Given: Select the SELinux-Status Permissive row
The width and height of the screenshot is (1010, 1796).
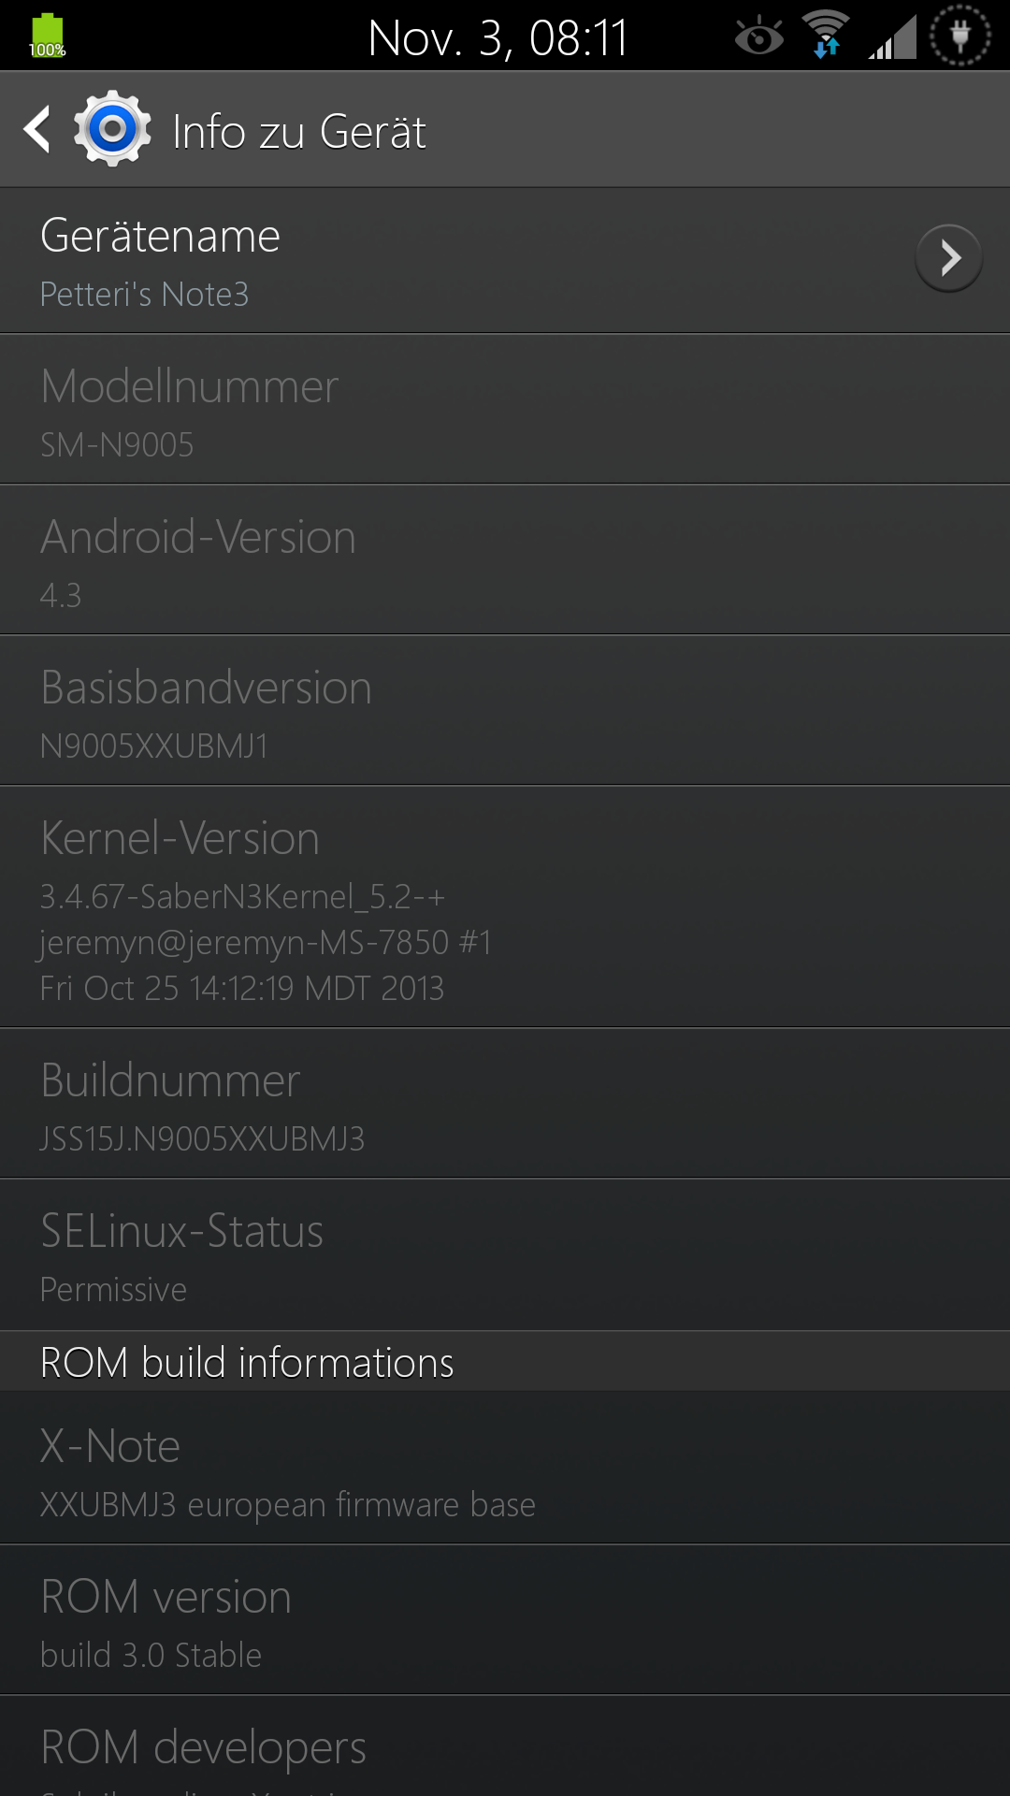Looking at the screenshot, I should tap(505, 1254).
